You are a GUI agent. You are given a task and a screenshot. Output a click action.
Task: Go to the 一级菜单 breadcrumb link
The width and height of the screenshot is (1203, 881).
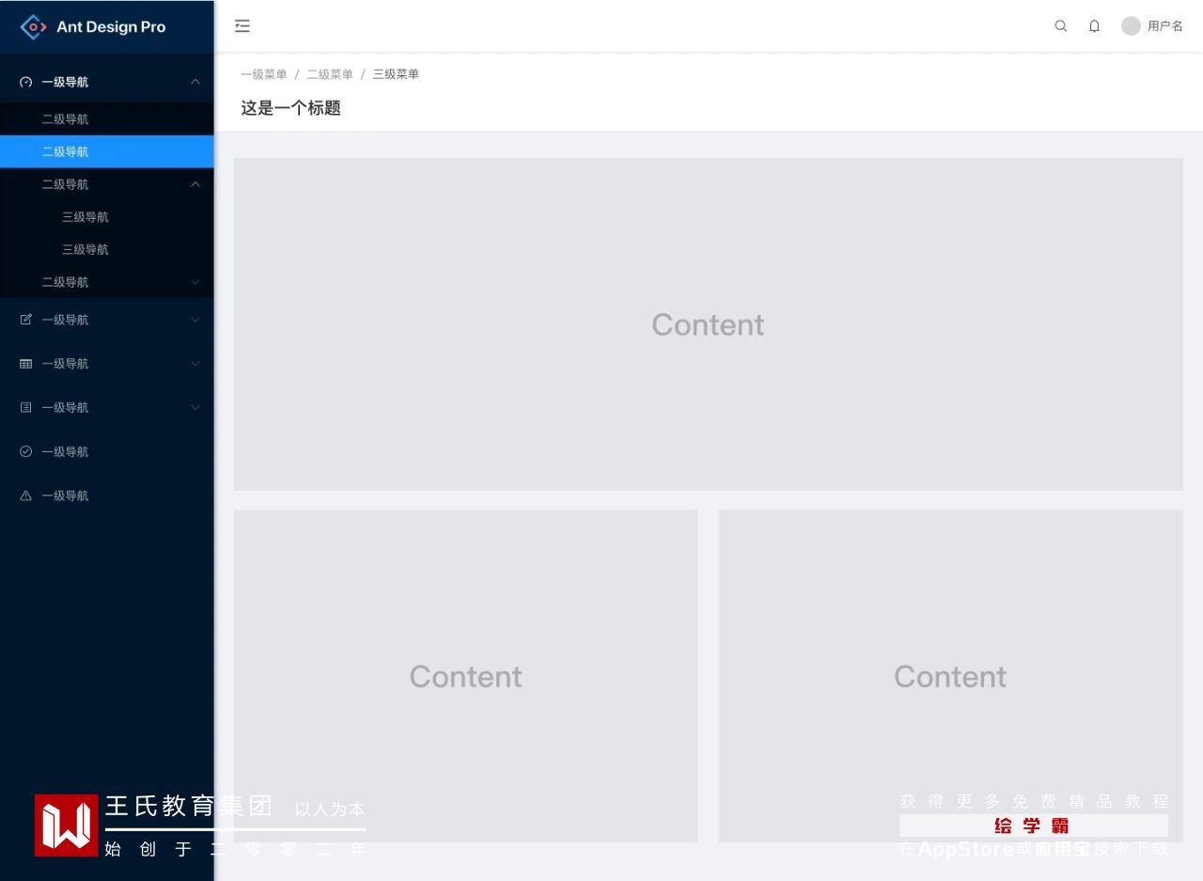coord(264,74)
